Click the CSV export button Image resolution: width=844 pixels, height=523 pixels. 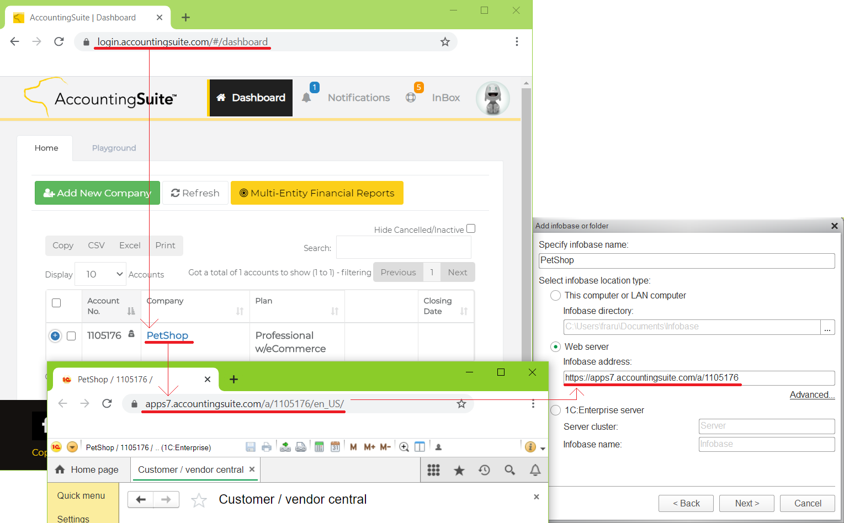tap(96, 246)
